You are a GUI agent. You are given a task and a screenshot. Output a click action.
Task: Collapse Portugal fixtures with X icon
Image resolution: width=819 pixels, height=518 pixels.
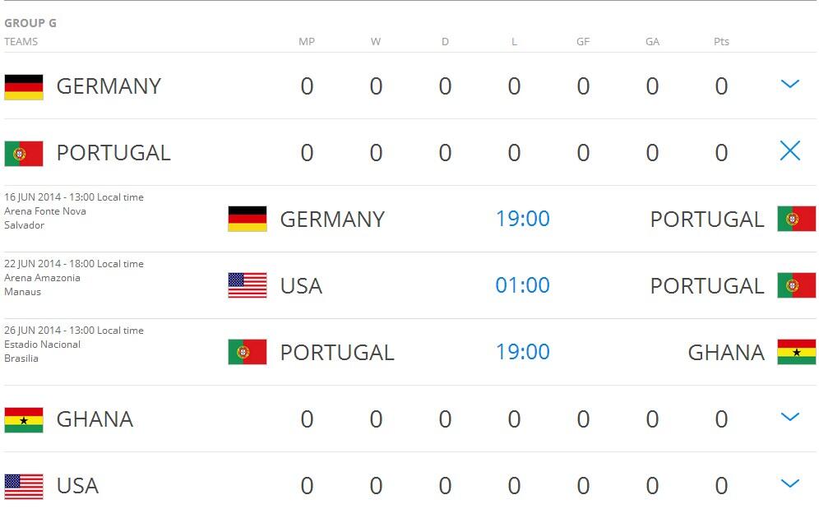789,150
